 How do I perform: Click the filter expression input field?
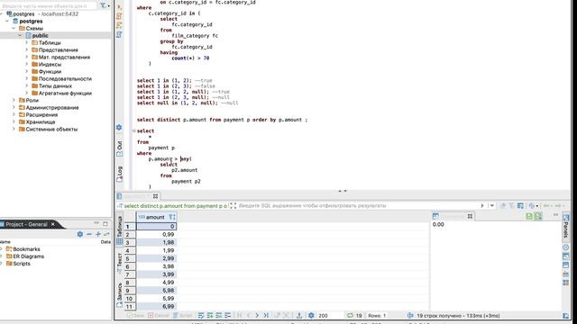pyautogui.click(x=357, y=206)
